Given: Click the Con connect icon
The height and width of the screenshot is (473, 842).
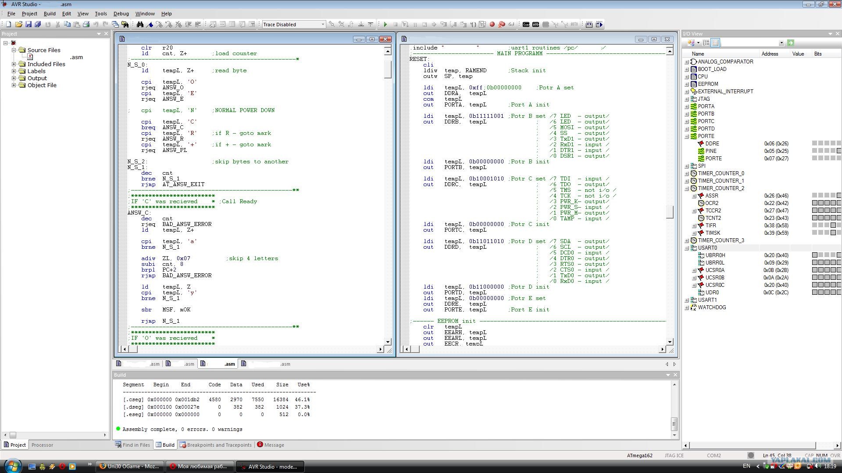Looking at the screenshot, I should tap(526, 25).
